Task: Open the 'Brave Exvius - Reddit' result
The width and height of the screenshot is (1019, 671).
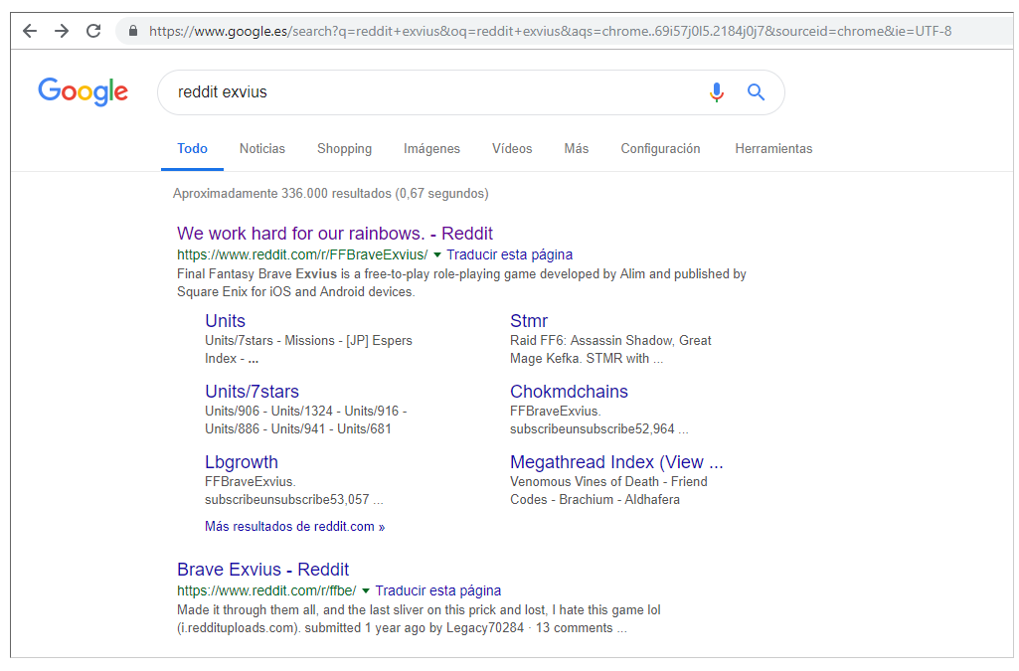Action: pos(262,570)
